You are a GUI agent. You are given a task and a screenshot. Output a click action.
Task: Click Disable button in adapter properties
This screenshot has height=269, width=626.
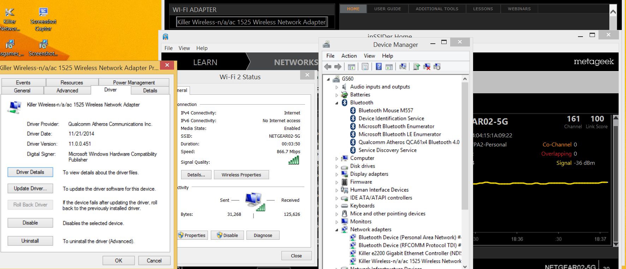coord(30,223)
